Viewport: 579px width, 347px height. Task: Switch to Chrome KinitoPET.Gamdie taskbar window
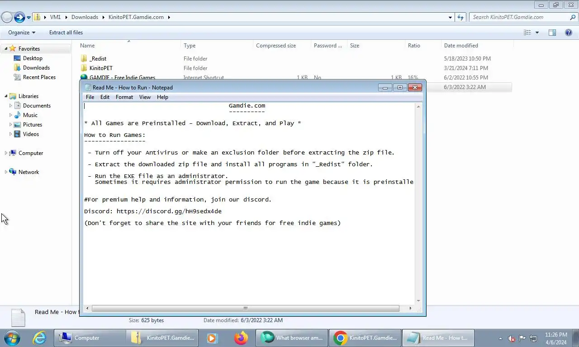(x=365, y=338)
